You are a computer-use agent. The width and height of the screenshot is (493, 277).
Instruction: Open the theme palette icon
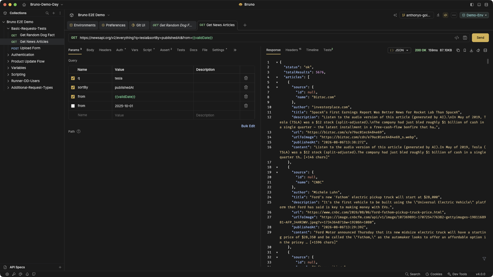click(x=21, y=274)
